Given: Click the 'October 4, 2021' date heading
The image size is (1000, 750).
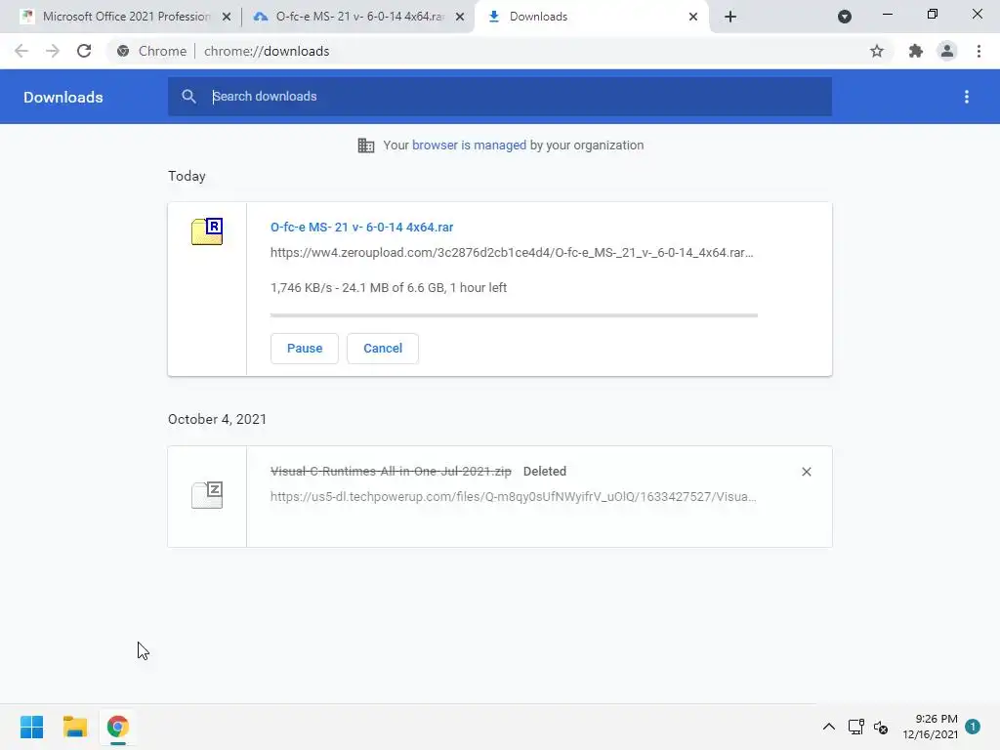Looking at the screenshot, I should [x=217, y=419].
